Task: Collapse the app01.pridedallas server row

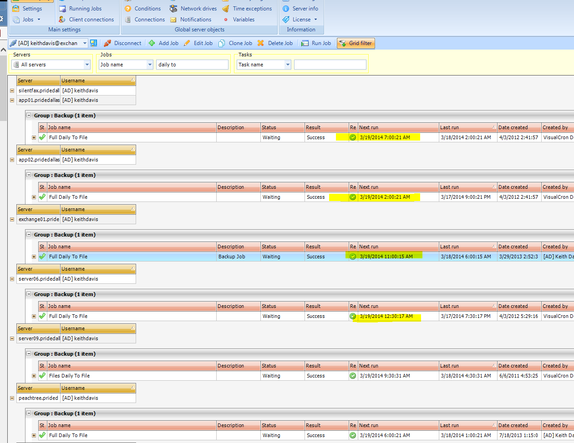Action: (12, 100)
